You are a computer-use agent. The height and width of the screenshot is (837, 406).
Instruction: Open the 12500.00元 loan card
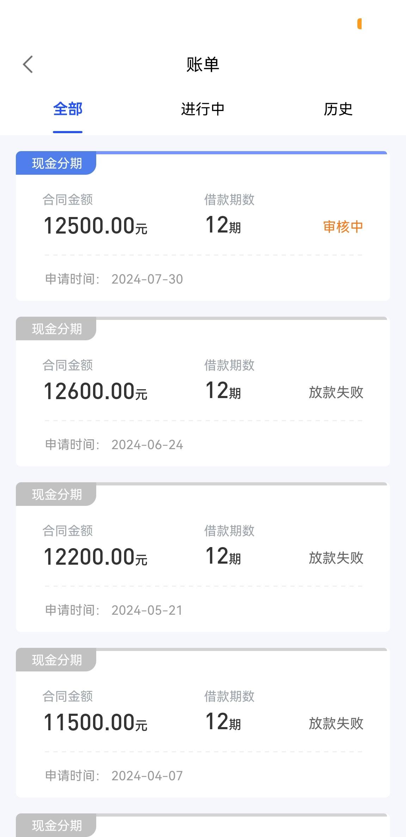tap(203, 226)
